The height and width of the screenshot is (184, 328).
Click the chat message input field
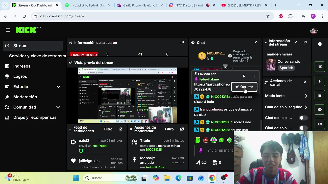coord(214,151)
